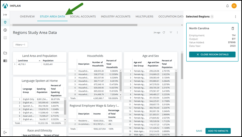Select the English Only row

pyautogui.click(x=38, y=99)
